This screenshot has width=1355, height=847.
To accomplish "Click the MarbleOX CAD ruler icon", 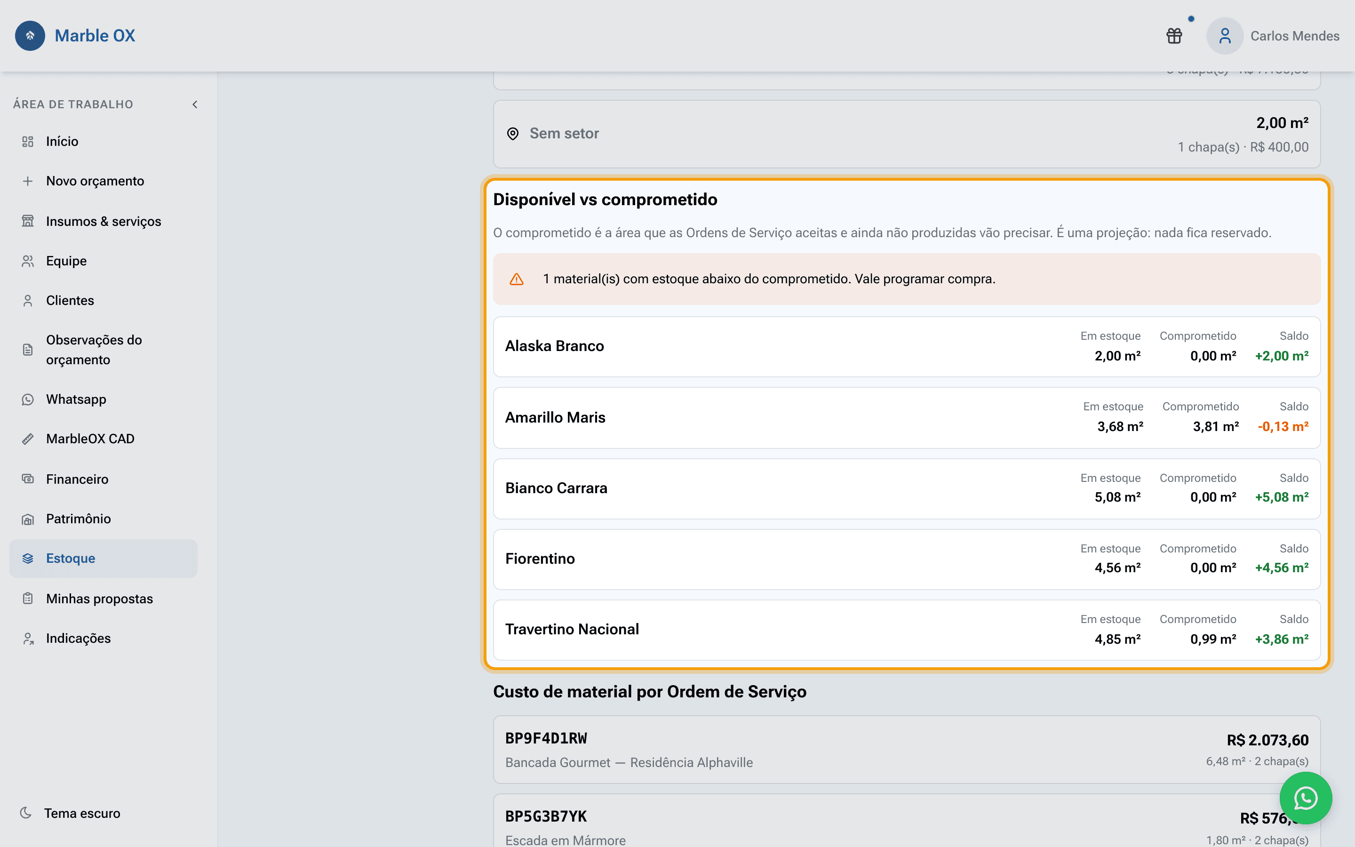I will [x=27, y=439].
